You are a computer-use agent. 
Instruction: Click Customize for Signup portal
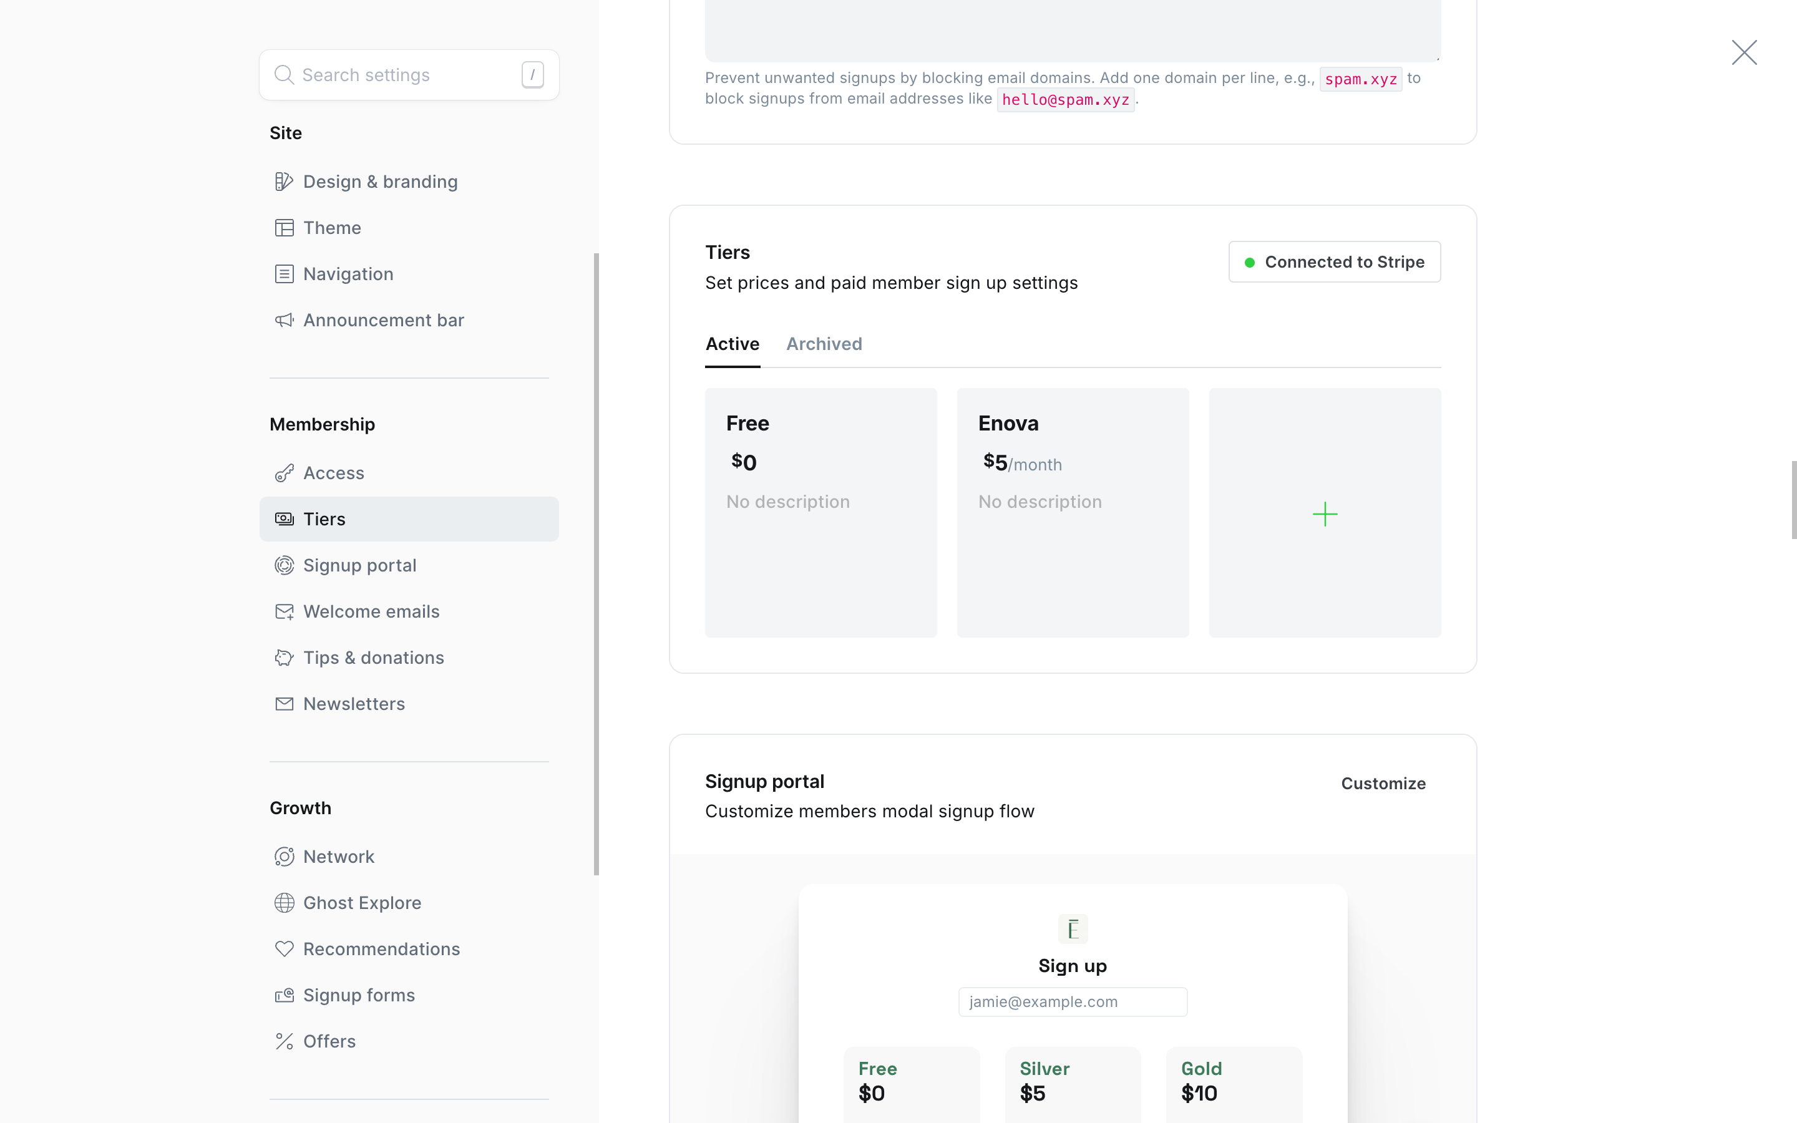click(1383, 784)
